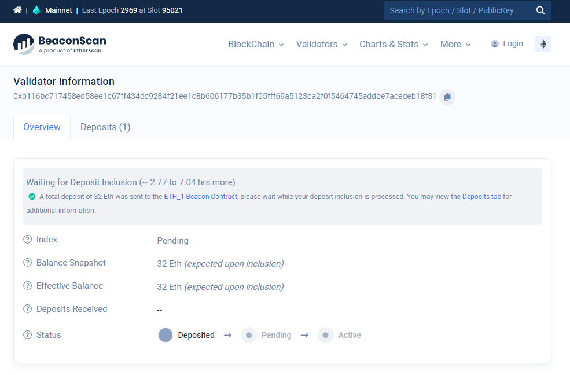Screen dimensions: 570x375
Task: Click the green check deposit icon
Action: click(x=32, y=197)
